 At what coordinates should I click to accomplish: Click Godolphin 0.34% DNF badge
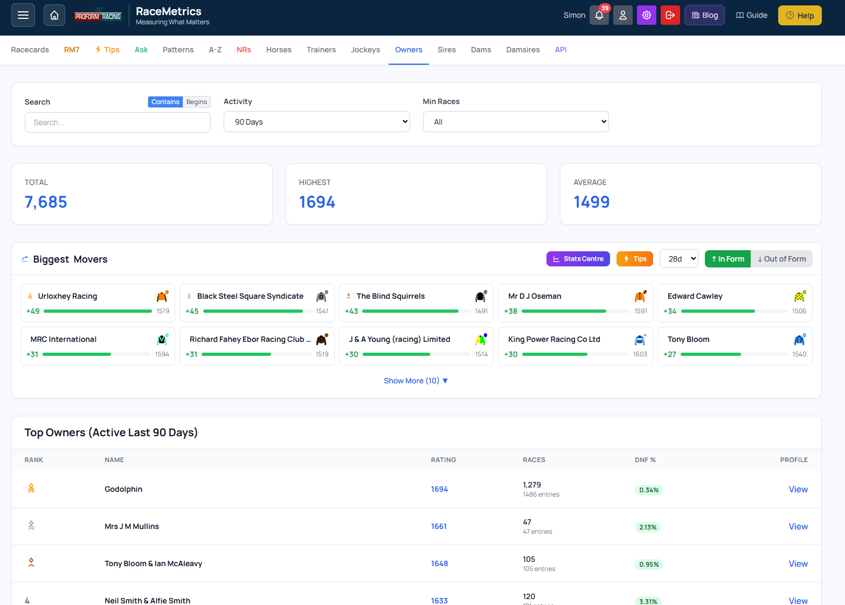tap(649, 490)
